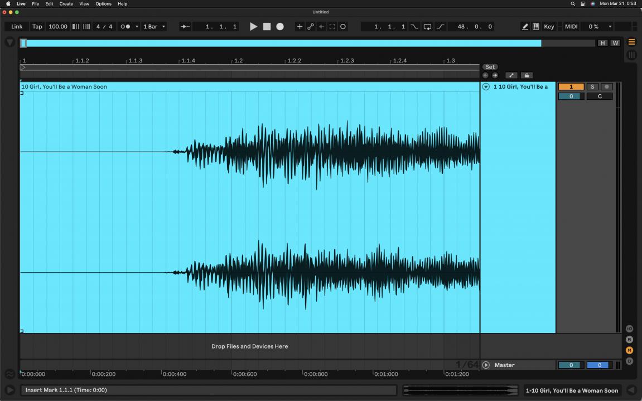Arm track 1 for recording
This screenshot has width=642, height=401.
point(606,87)
